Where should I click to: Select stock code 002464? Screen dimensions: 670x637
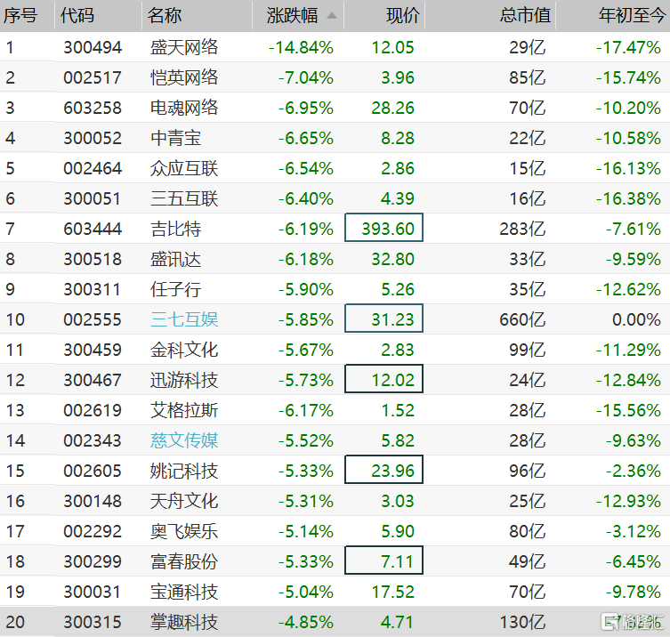click(x=93, y=168)
